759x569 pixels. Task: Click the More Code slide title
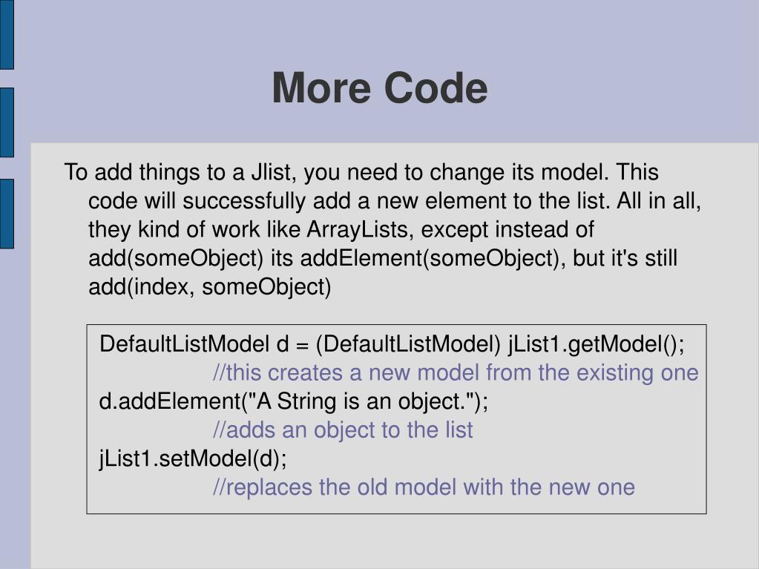coord(380,88)
